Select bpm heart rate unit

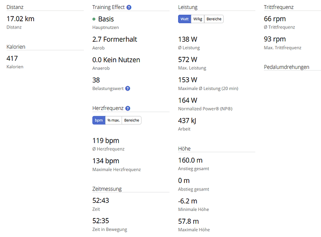pyautogui.click(x=99, y=120)
